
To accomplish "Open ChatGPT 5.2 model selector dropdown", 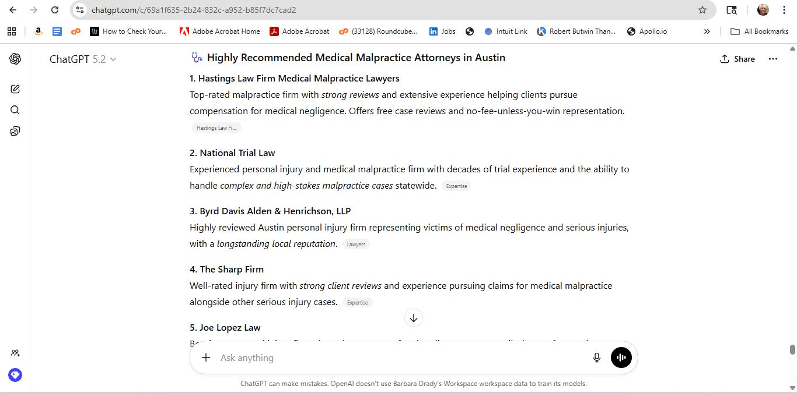I will (83, 59).
